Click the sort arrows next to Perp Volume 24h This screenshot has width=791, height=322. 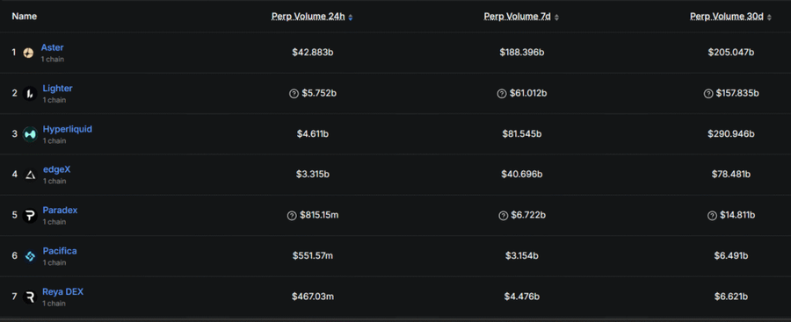[351, 18]
